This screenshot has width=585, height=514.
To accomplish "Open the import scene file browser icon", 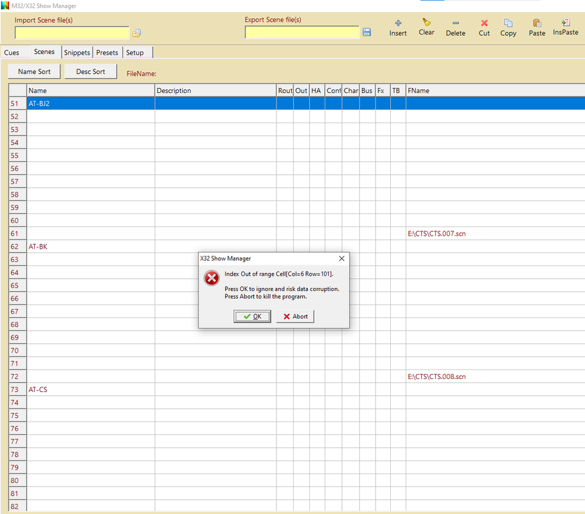I will (x=136, y=33).
